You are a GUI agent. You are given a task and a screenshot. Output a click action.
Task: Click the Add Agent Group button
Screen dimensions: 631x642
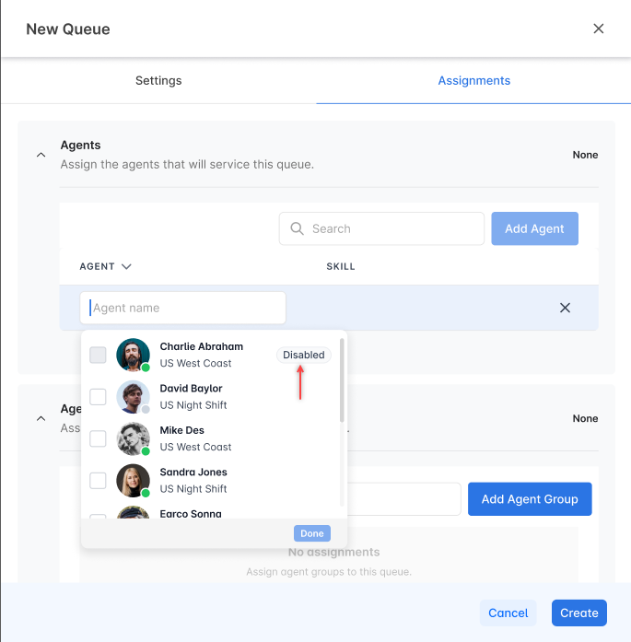[x=530, y=498]
